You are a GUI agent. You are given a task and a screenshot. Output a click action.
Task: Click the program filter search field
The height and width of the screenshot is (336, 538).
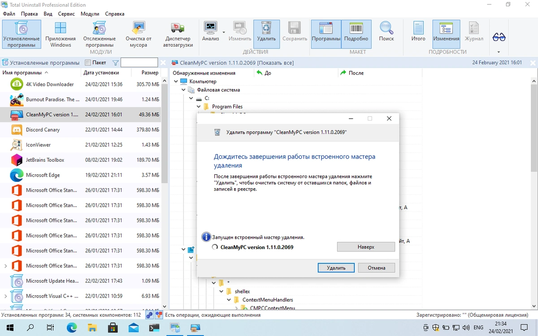tap(139, 63)
